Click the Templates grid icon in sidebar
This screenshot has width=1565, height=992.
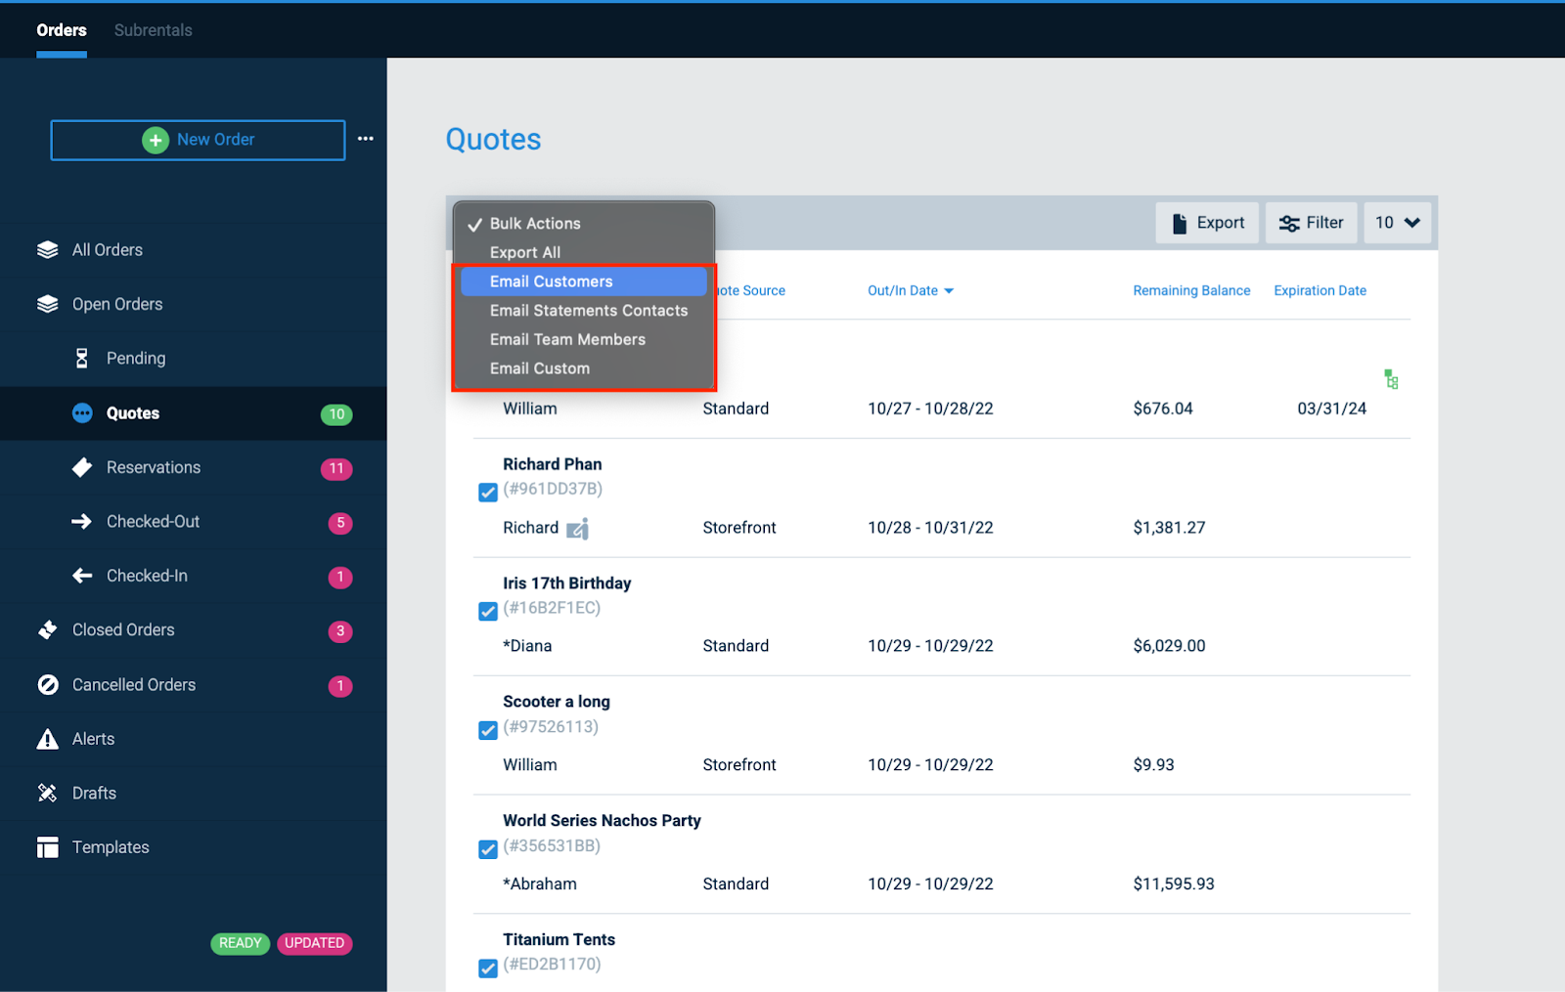click(x=47, y=846)
